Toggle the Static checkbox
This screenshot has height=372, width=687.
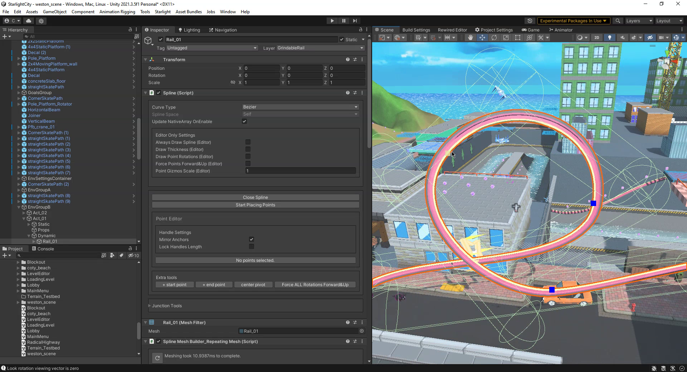pyautogui.click(x=342, y=39)
